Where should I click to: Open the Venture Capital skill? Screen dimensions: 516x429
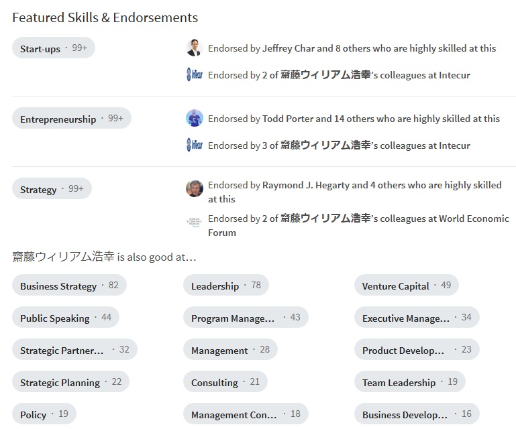[x=407, y=286]
